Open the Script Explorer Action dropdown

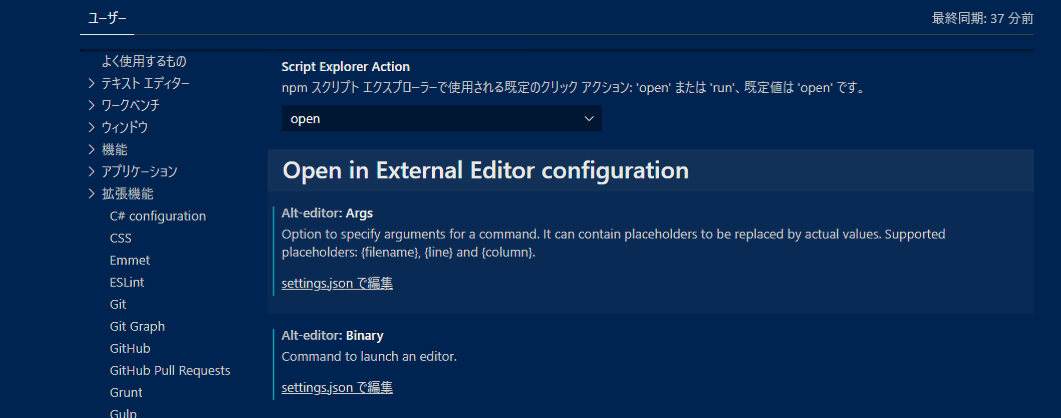(441, 119)
